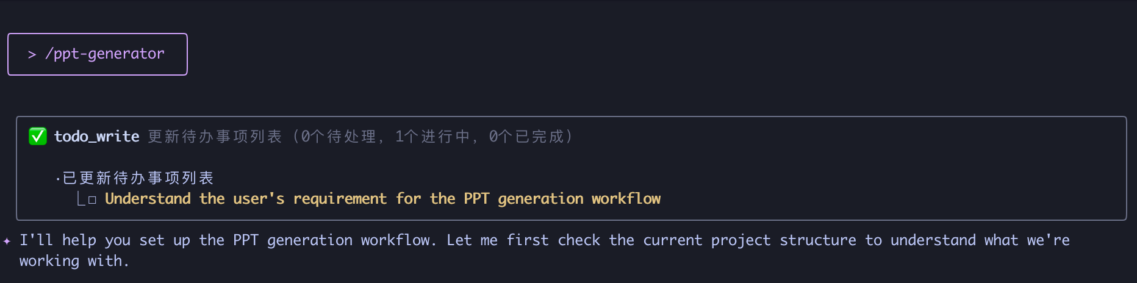Click the green checkmark icon beside todo_write
1137x283 pixels.
[x=38, y=136]
